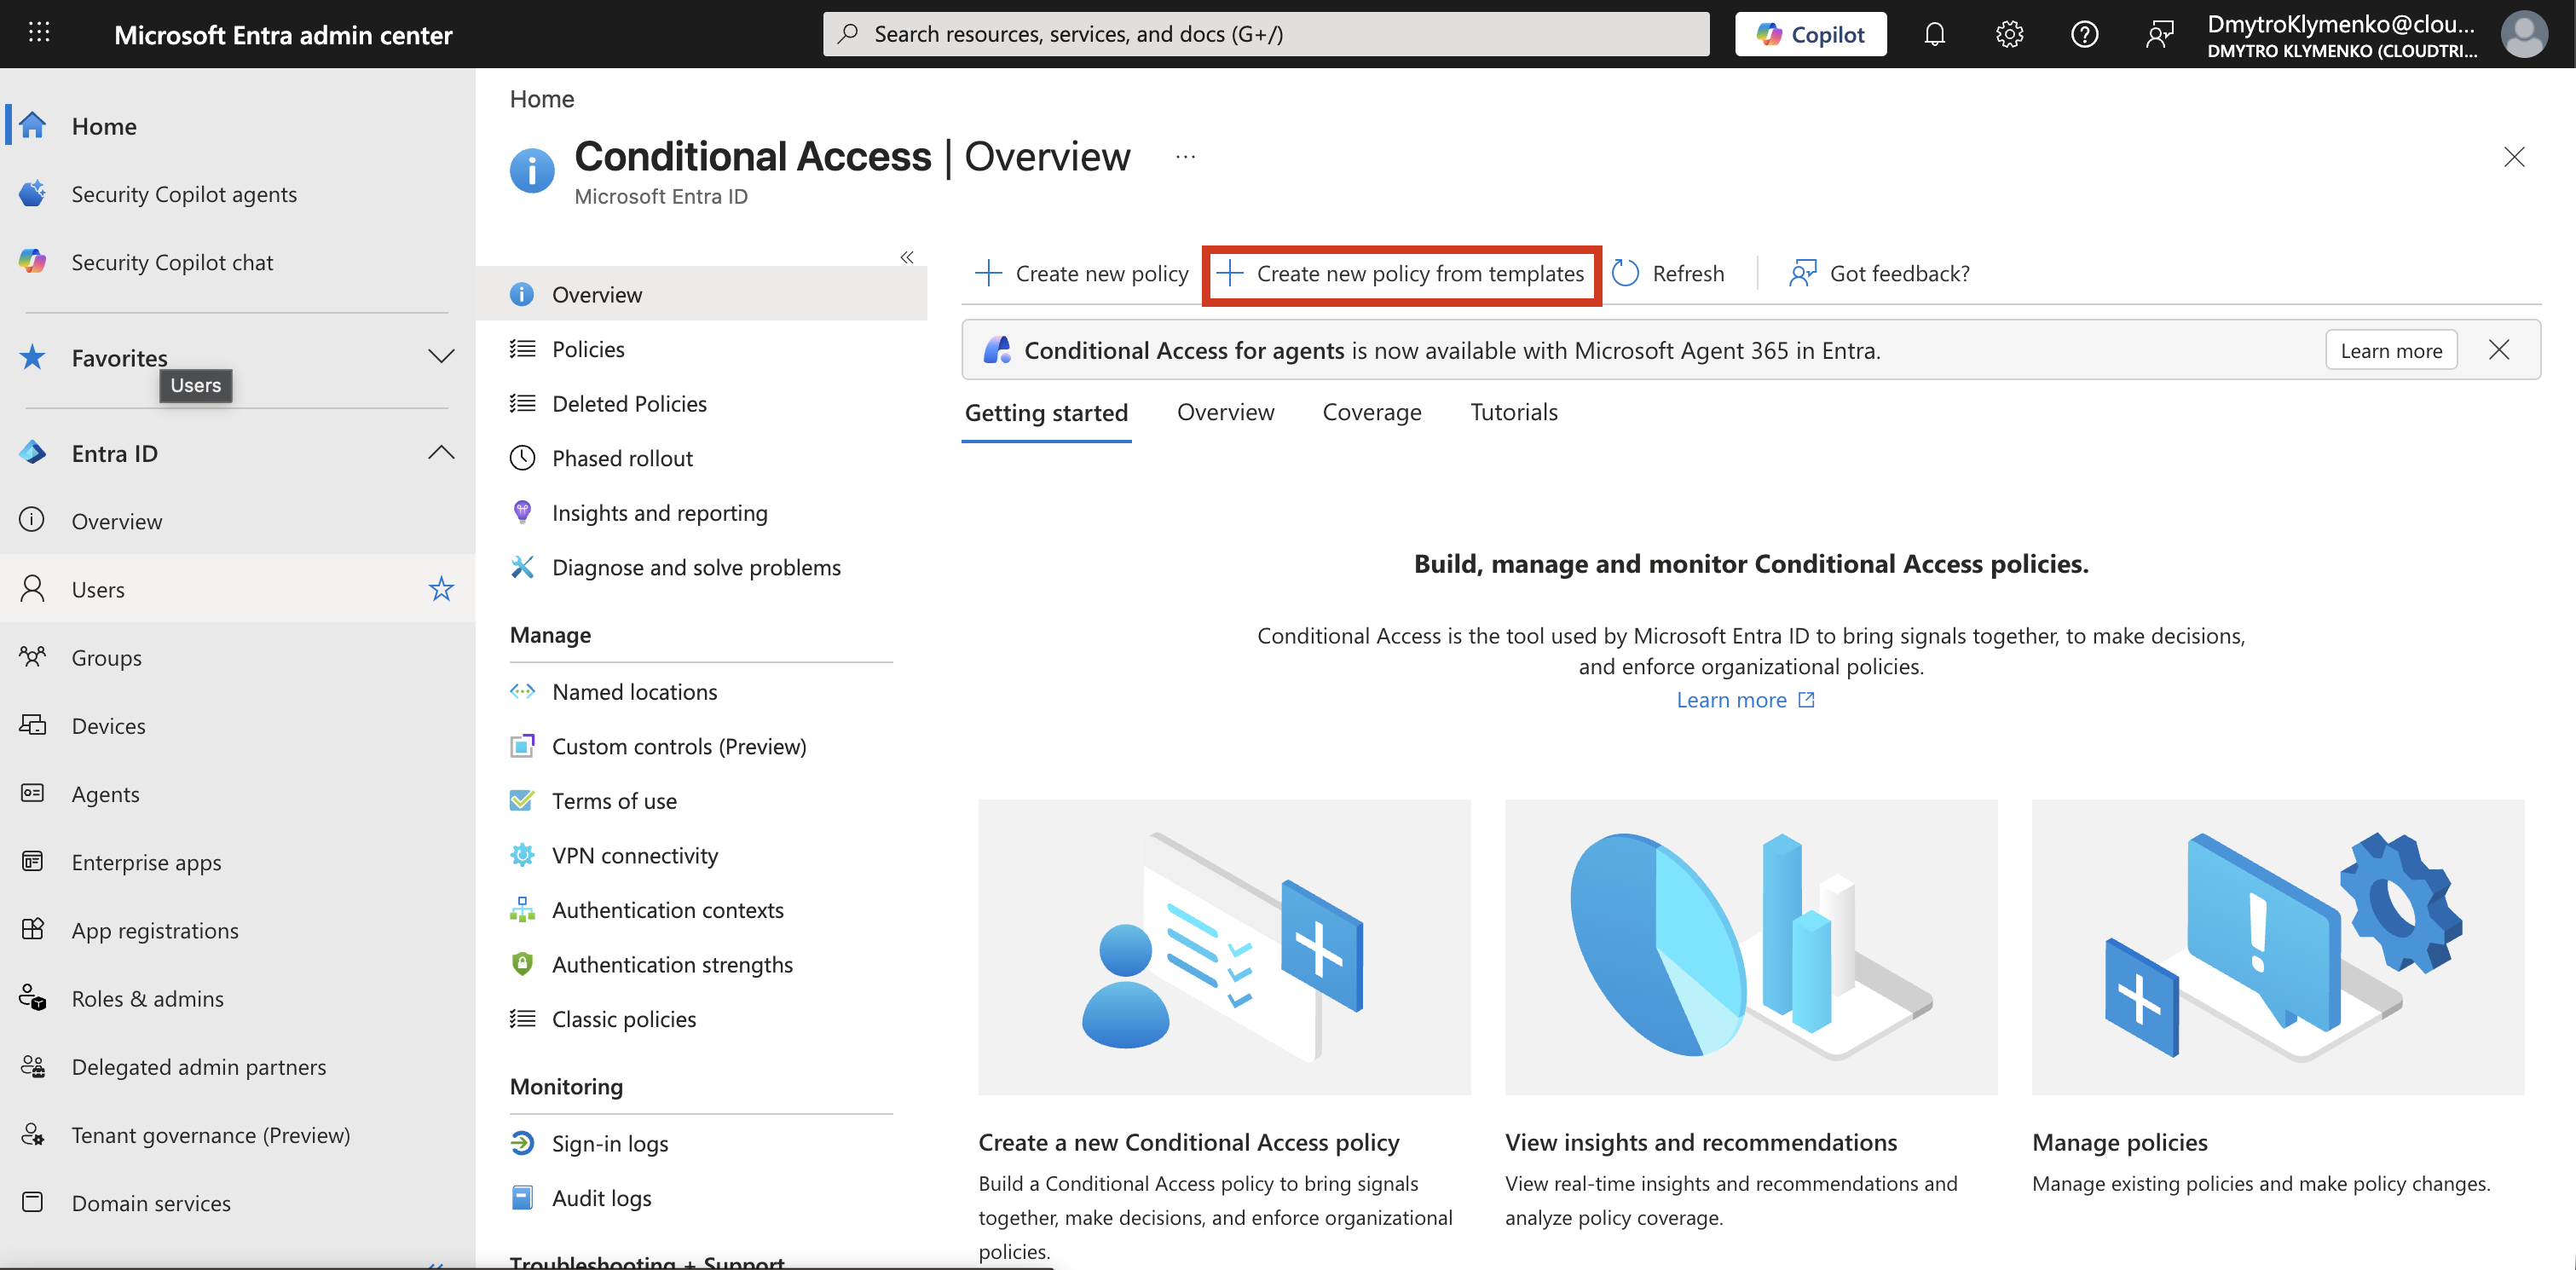Click the Named locations icon
2576x1270 pixels.
(x=522, y=691)
